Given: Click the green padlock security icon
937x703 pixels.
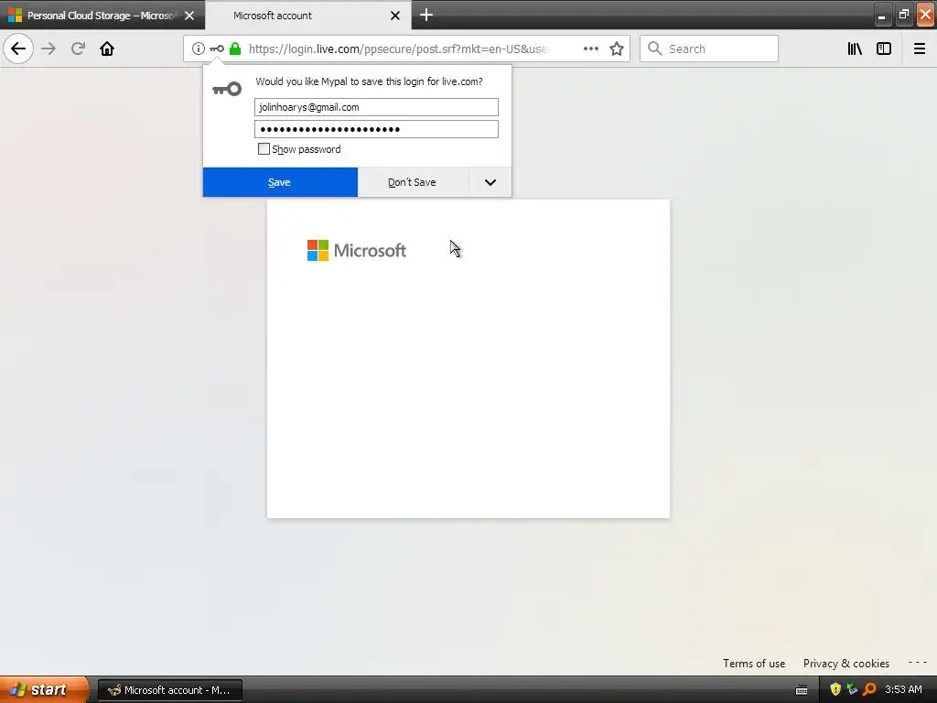Looking at the screenshot, I should point(235,49).
